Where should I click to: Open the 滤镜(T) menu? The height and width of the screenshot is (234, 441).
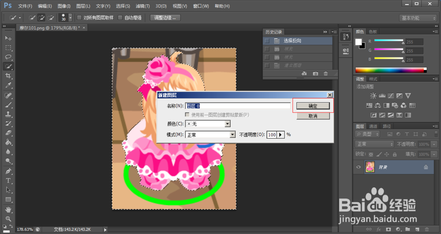pos(142,6)
